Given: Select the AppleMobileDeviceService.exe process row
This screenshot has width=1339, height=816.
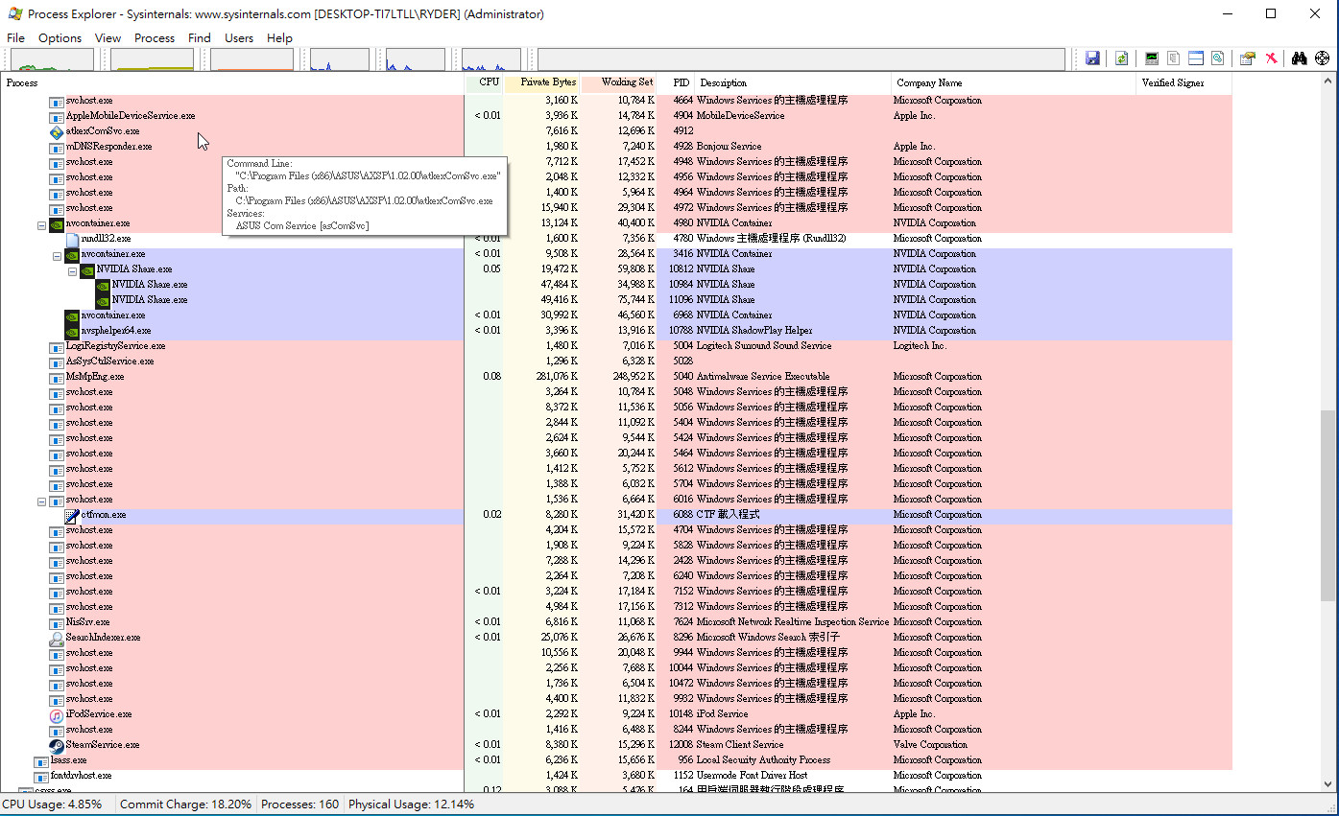Looking at the screenshot, I should tap(615, 116).
